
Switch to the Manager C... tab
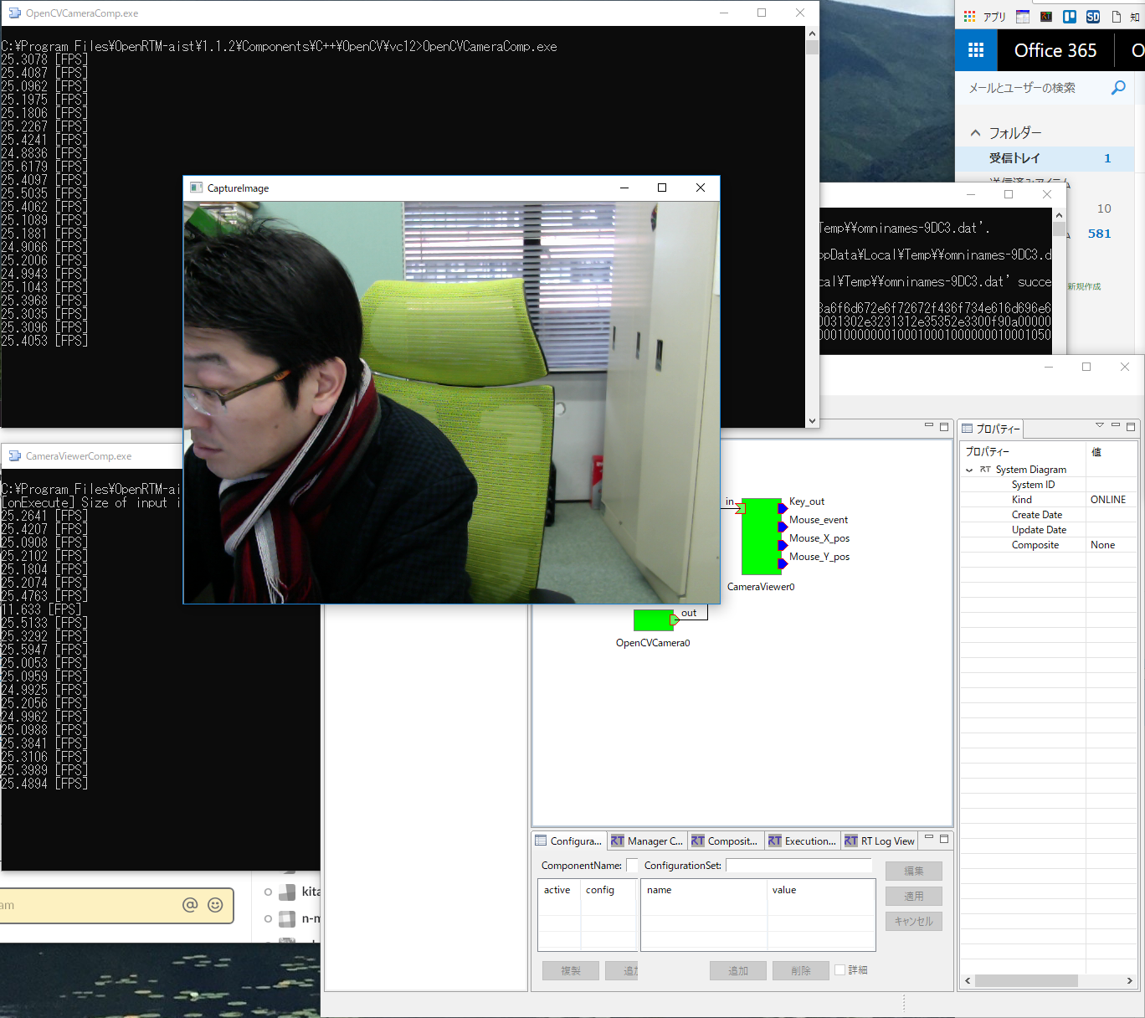[647, 841]
